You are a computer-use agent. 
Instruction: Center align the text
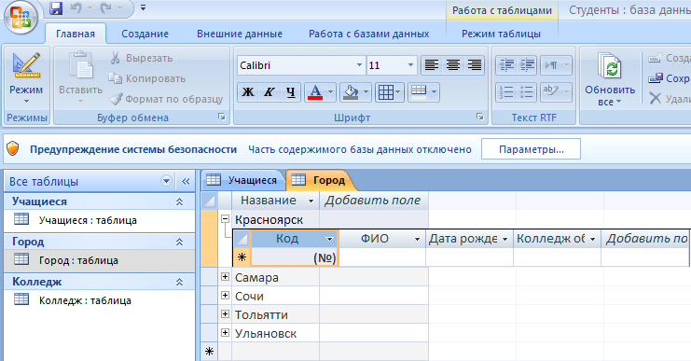[x=452, y=65]
